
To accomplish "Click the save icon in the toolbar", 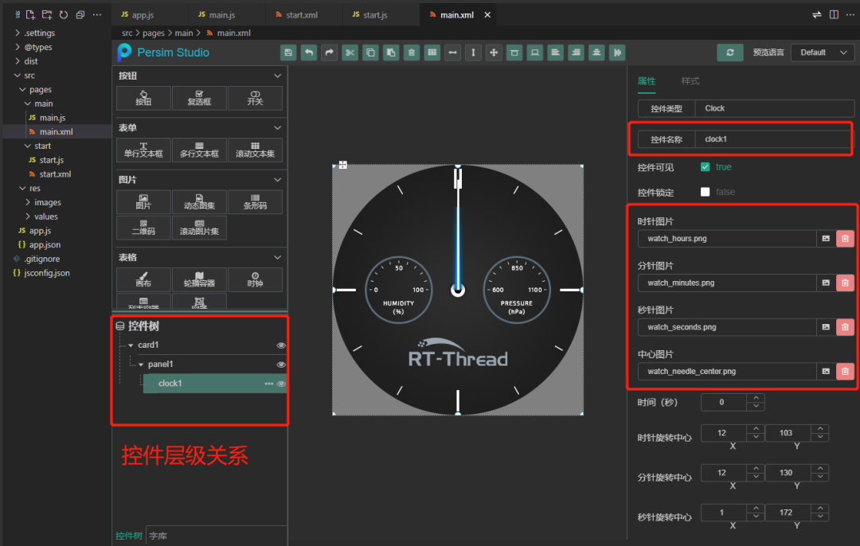I will [288, 53].
